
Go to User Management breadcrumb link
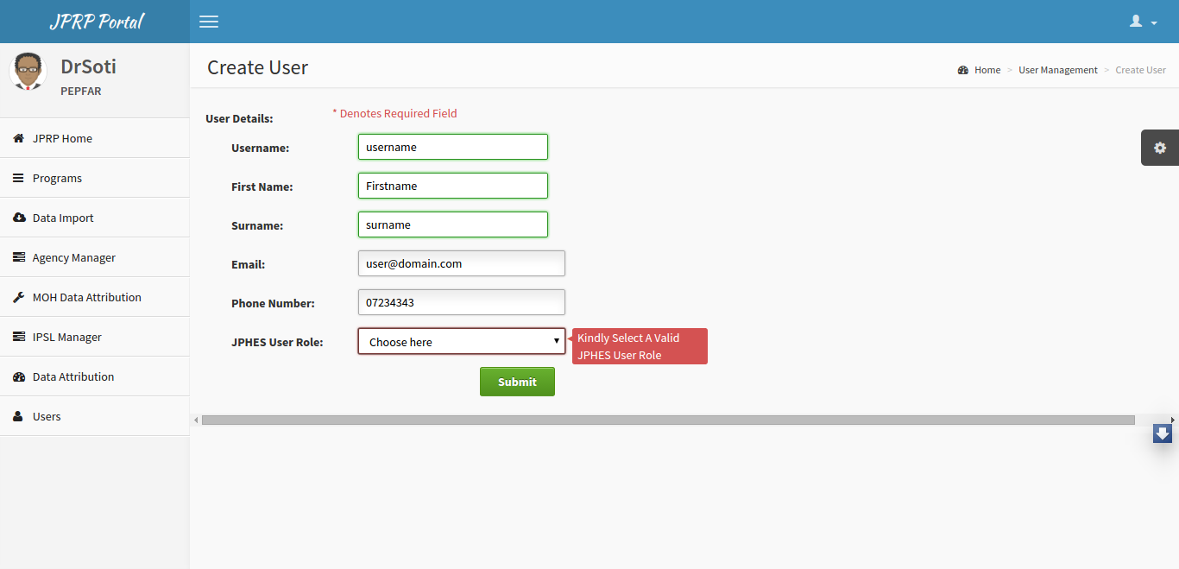(x=1058, y=70)
